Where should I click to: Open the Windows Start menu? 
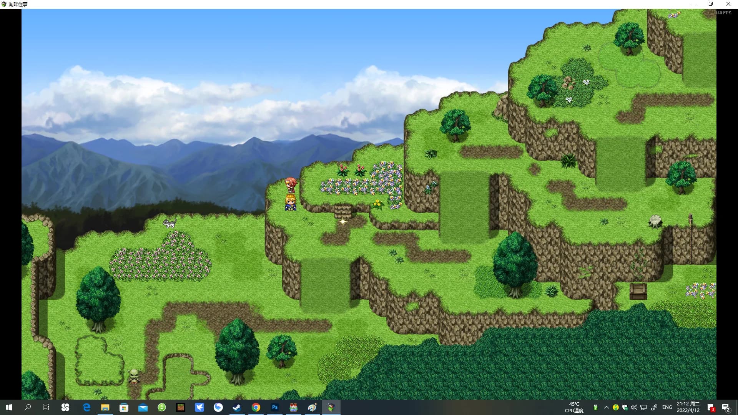pyautogui.click(x=9, y=407)
